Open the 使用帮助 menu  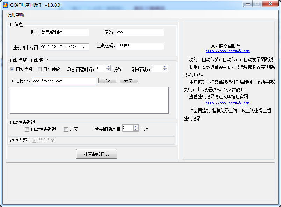pos(16,15)
